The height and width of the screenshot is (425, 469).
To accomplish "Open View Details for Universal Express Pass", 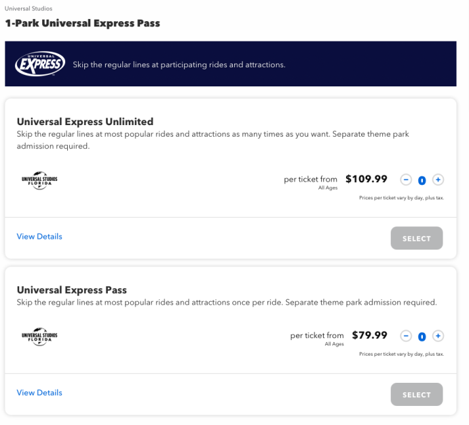I will point(39,392).
